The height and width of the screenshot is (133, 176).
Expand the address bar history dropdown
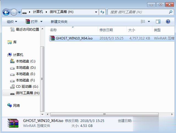click(96, 12)
